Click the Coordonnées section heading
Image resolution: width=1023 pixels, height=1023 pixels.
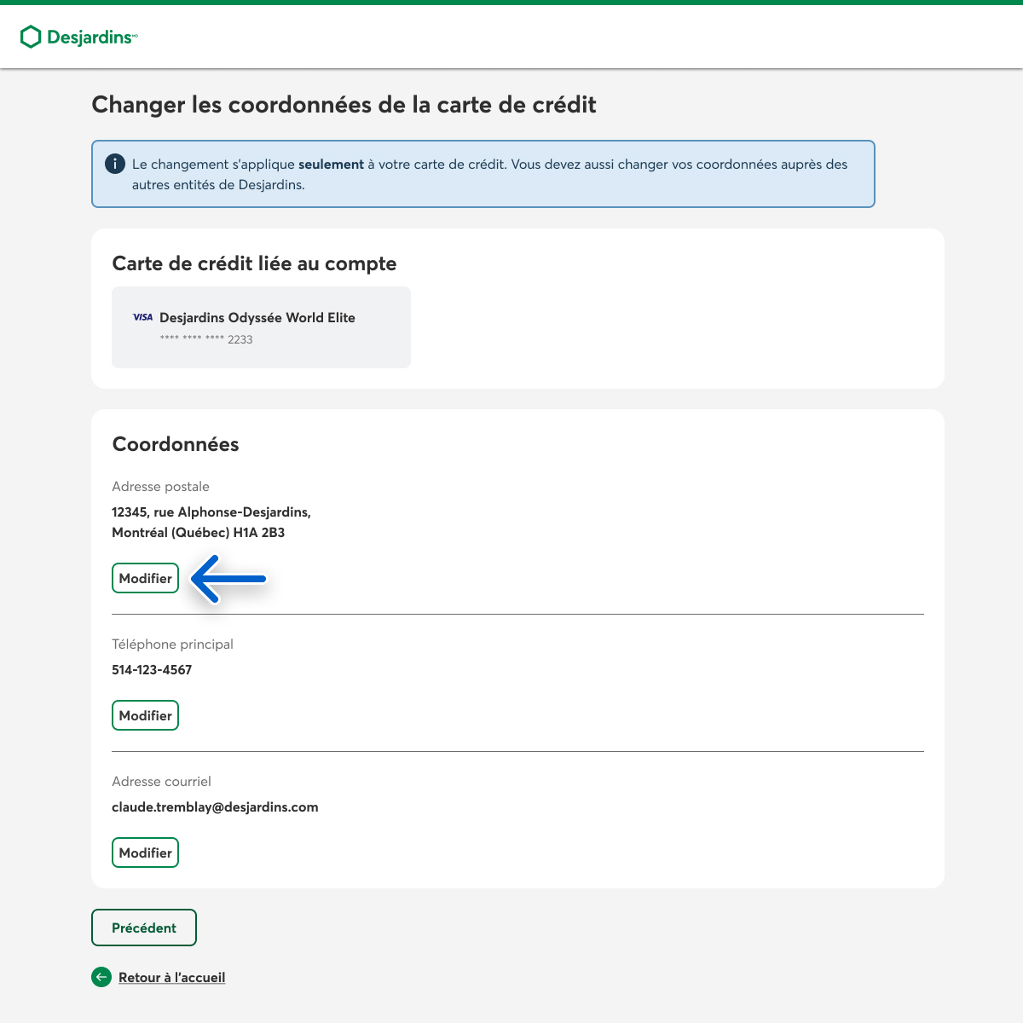[176, 444]
